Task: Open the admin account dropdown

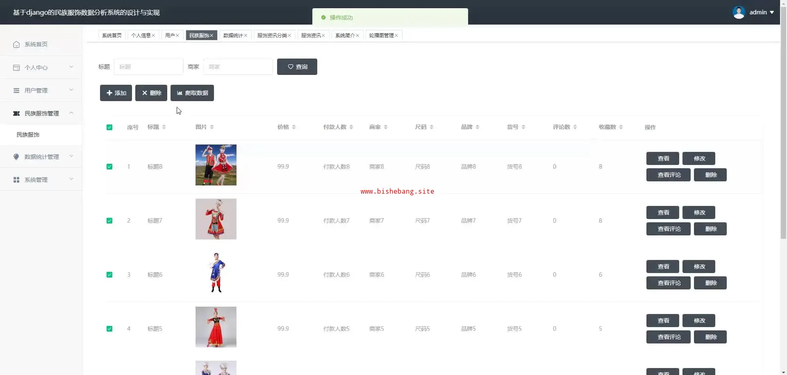Action: pos(772,12)
